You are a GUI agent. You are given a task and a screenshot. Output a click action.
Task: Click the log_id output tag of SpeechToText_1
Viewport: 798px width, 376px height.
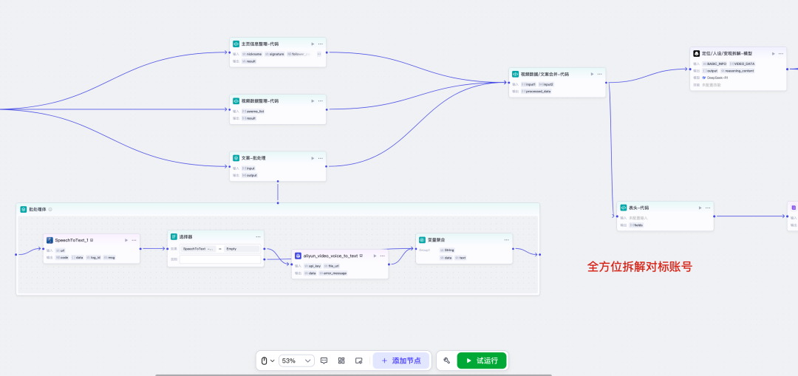(x=93, y=258)
